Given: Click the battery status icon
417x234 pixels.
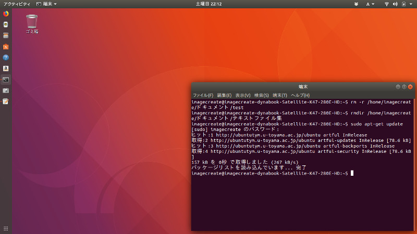Looking at the screenshot, I should pyautogui.click(x=403, y=4).
